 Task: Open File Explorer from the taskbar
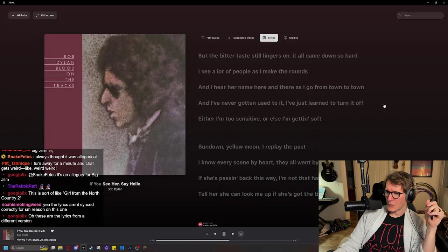point(60,248)
